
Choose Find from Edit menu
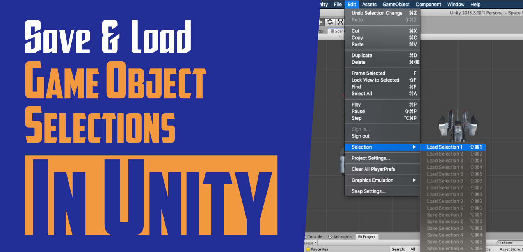click(382, 87)
